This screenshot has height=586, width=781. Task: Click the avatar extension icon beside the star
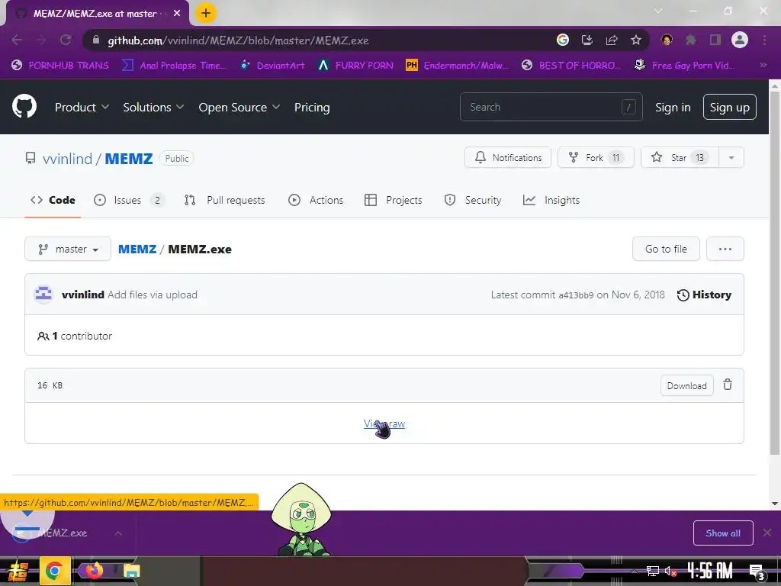click(667, 40)
